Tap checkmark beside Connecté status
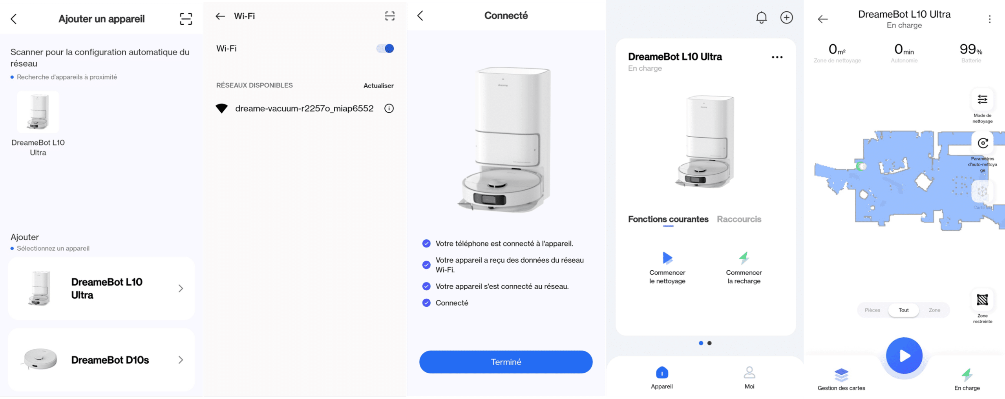Viewport: 1005px width, 399px height. coord(426,303)
